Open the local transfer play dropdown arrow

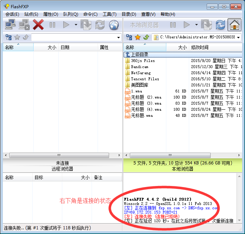(196, 25)
